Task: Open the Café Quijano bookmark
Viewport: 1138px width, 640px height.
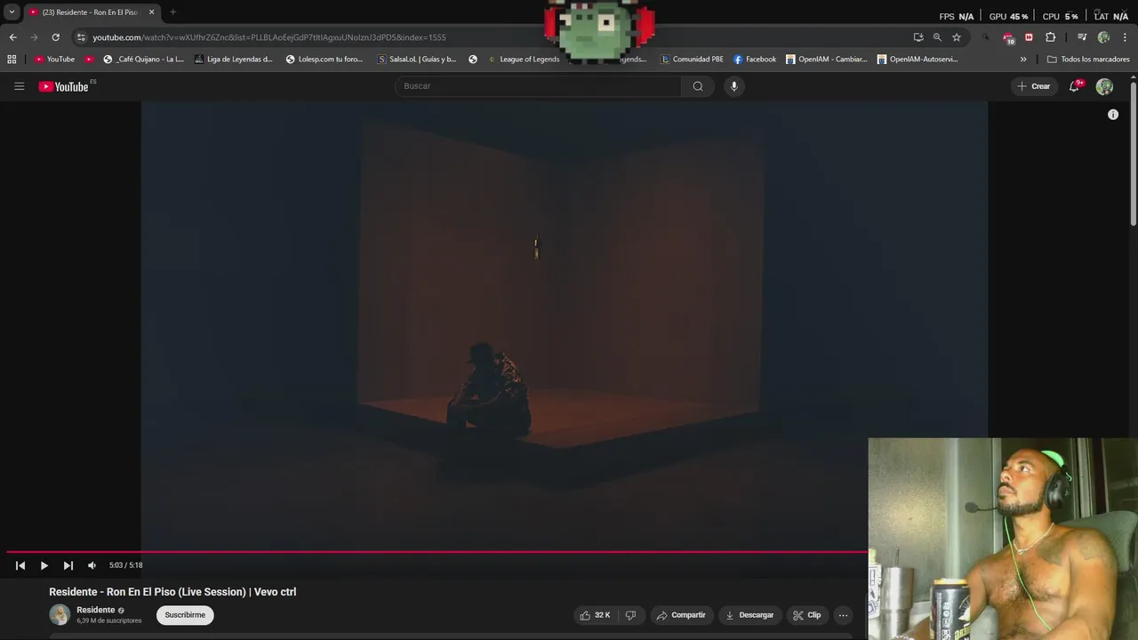Action: pos(143,60)
